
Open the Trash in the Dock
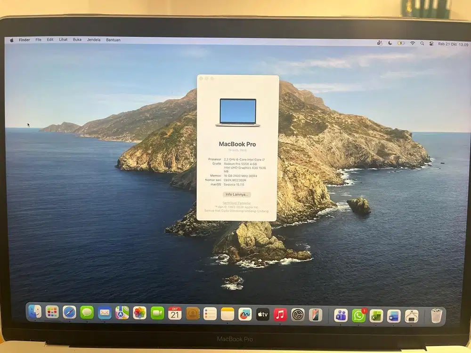(x=436, y=316)
